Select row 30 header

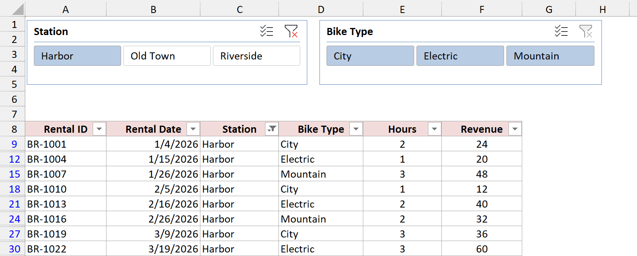point(13,249)
